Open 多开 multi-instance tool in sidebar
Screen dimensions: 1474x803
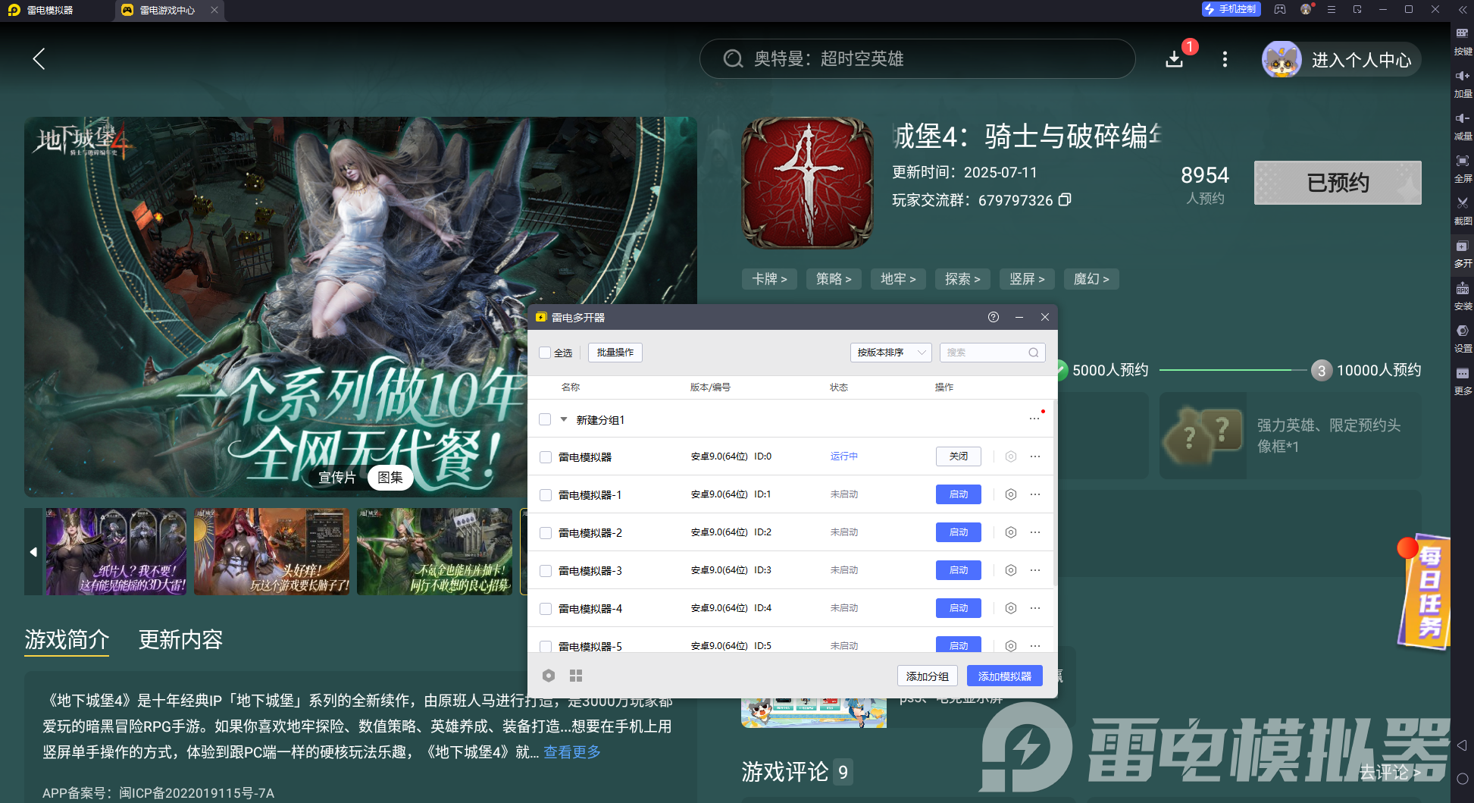[x=1463, y=253]
